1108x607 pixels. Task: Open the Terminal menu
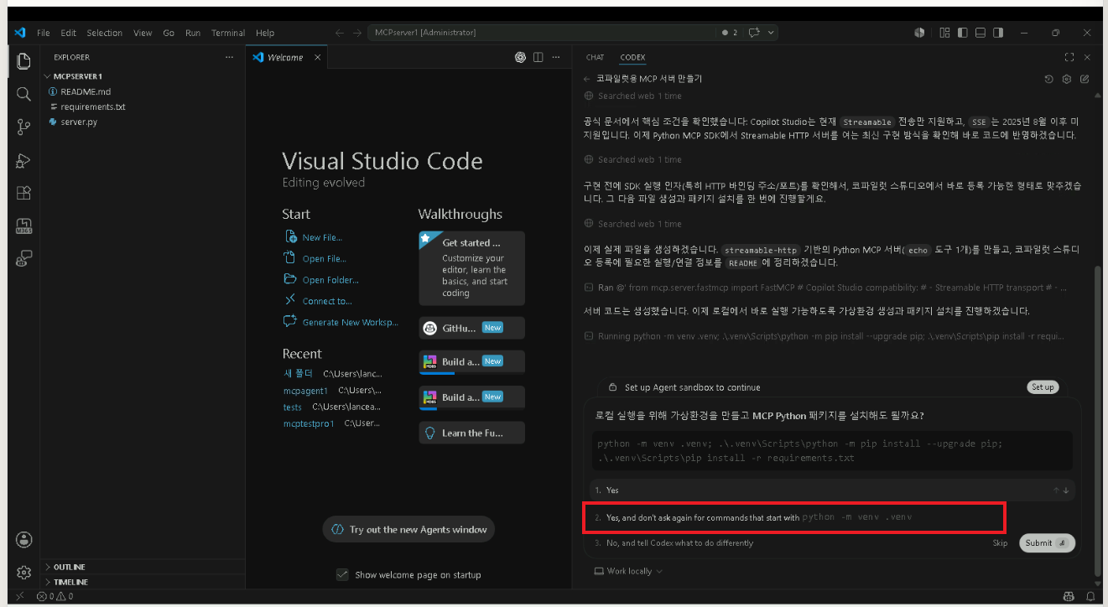coord(228,33)
